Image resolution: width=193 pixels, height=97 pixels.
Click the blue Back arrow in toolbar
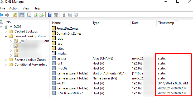pyautogui.click(x=2, y=15)
